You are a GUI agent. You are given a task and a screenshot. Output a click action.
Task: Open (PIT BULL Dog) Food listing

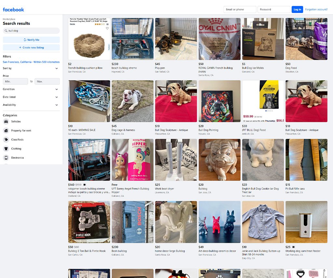[x=263, y=101]
